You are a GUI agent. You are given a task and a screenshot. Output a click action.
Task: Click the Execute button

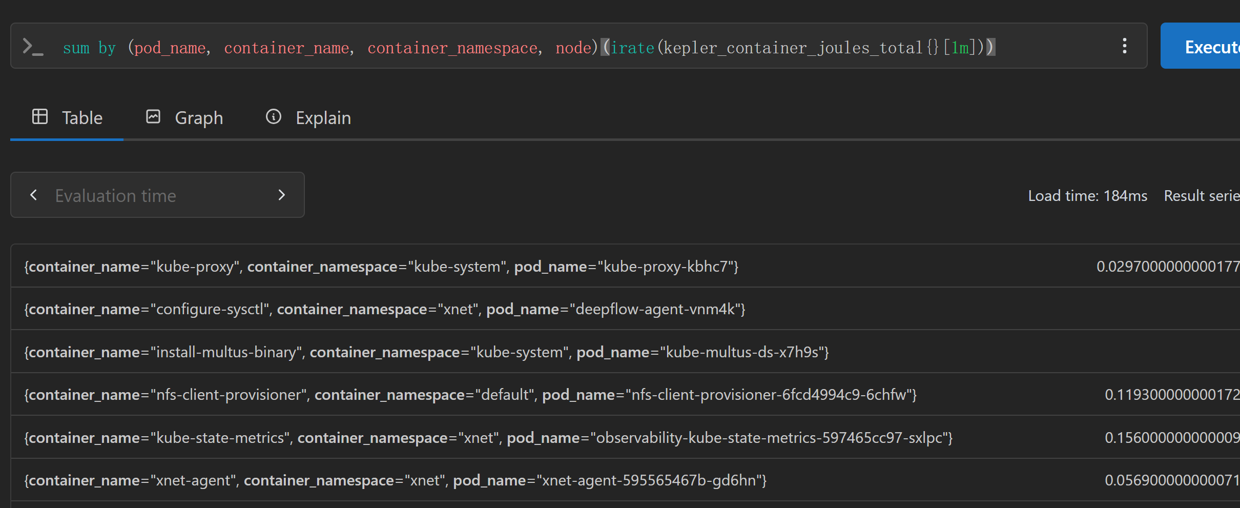coord(1201,46)
